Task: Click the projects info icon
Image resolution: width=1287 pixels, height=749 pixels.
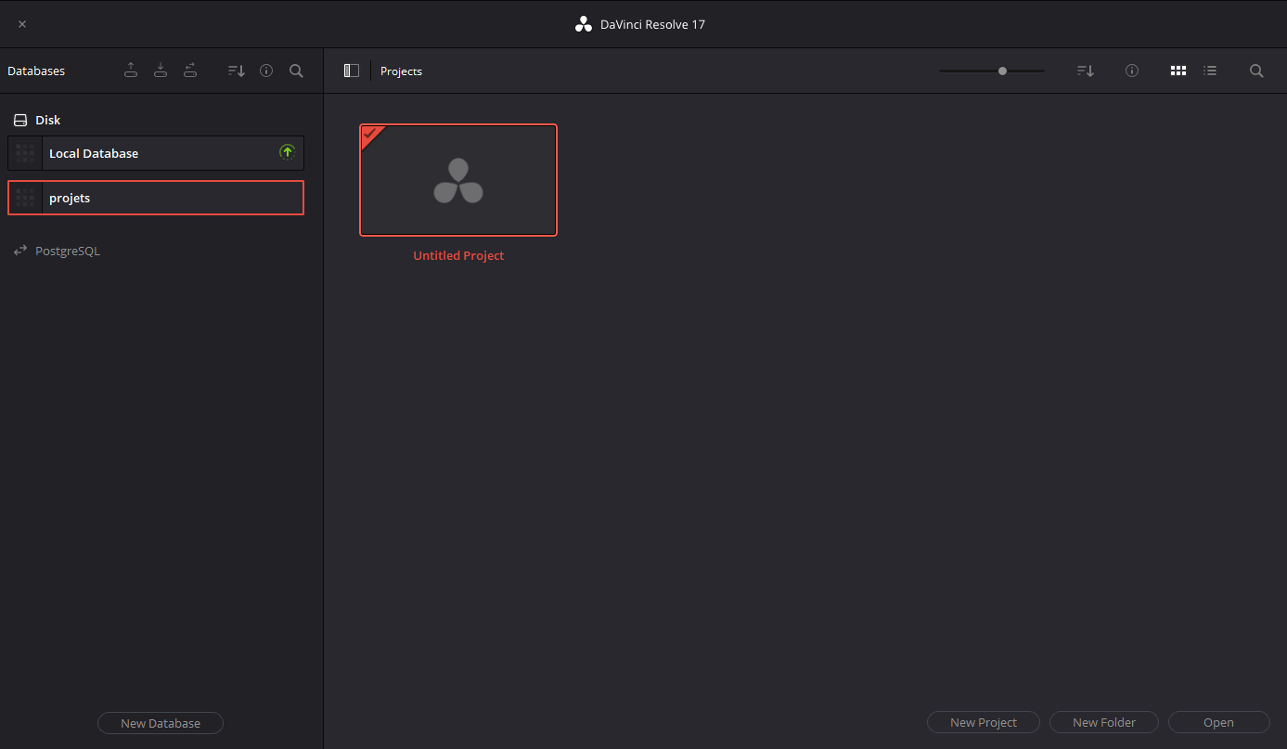Action: click(1132, 71)
